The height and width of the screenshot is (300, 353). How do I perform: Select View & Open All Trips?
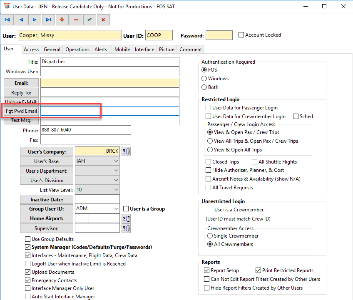click(210, 150)
